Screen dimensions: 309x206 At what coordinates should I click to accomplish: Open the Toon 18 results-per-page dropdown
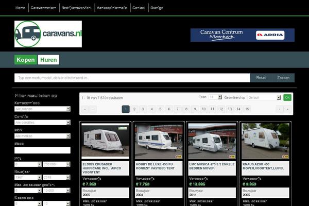tap(215, 97)
